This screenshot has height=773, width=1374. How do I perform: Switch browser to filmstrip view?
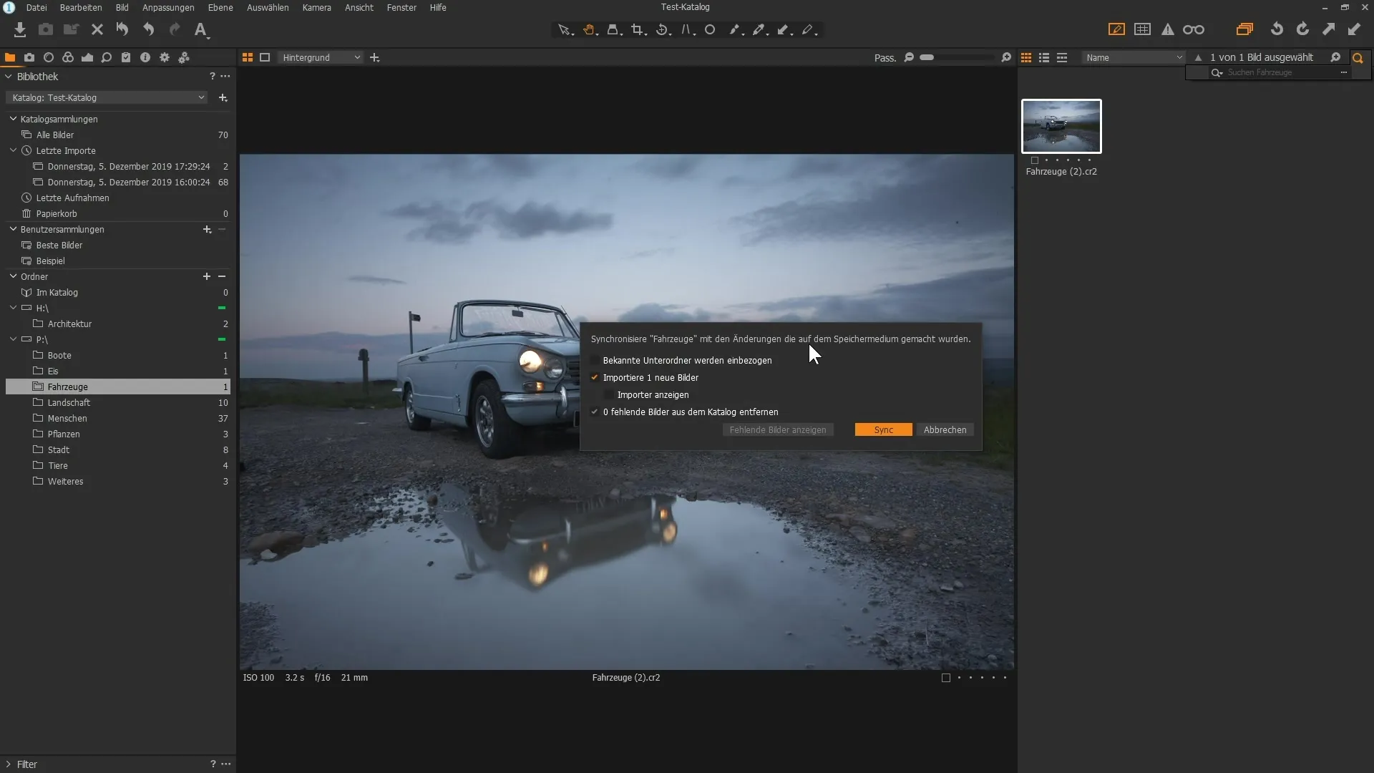(1062, 57)
